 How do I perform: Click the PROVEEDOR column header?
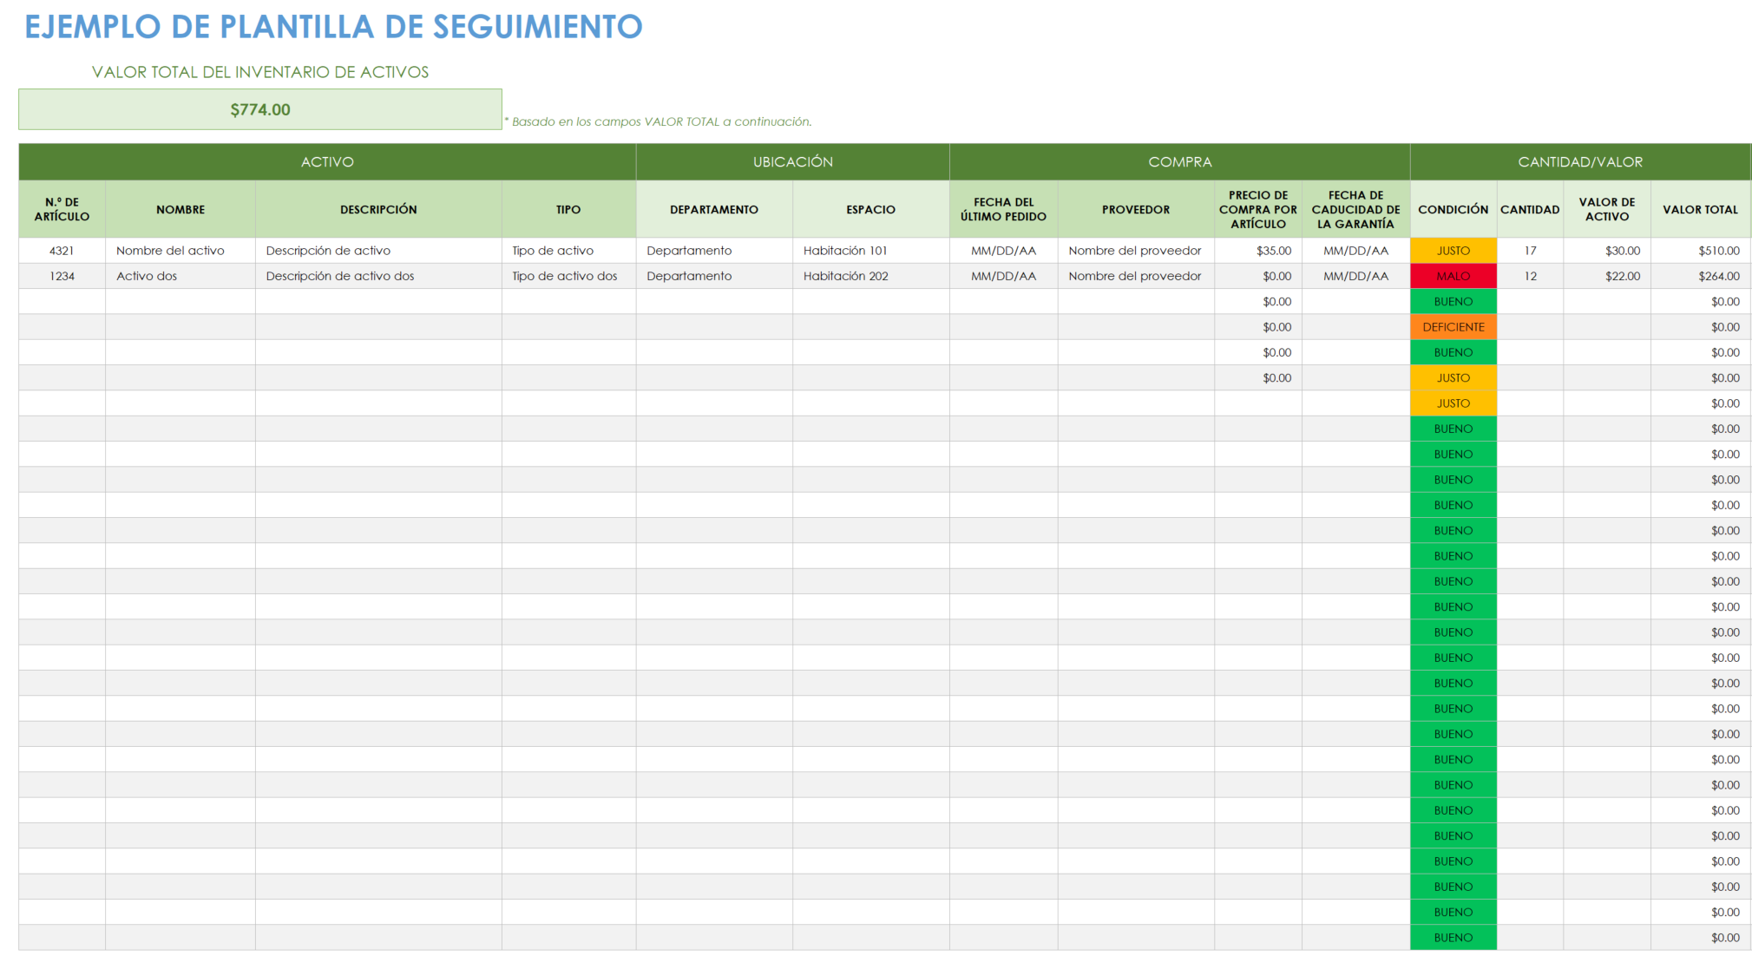click(1136, 209)
